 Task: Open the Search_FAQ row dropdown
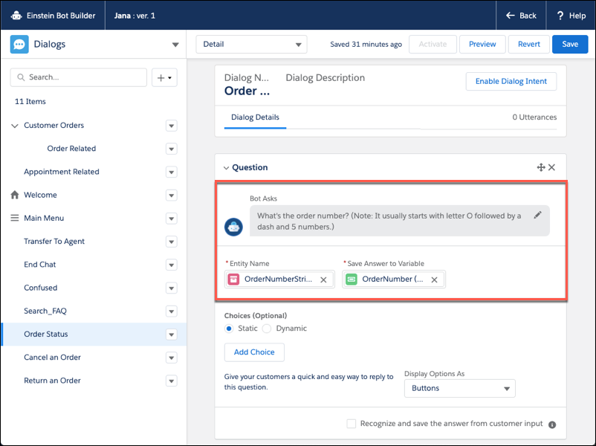tap(172, 311)
